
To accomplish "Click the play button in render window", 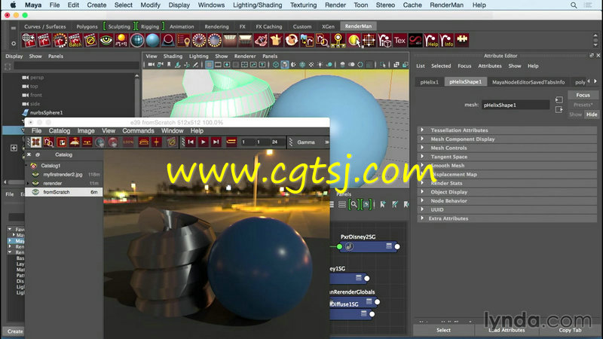I will pyautogui.click(x=204, y=142).
